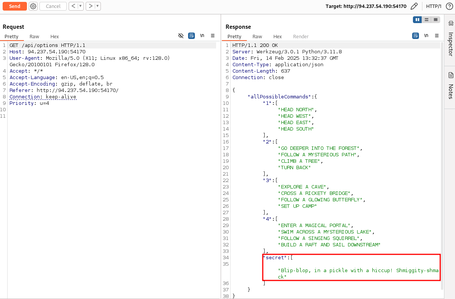
Task: Expand the back history dropdown arrow
Action: 80,6
